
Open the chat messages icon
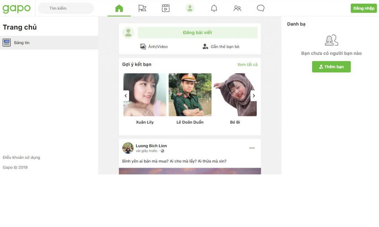point(261,8)
